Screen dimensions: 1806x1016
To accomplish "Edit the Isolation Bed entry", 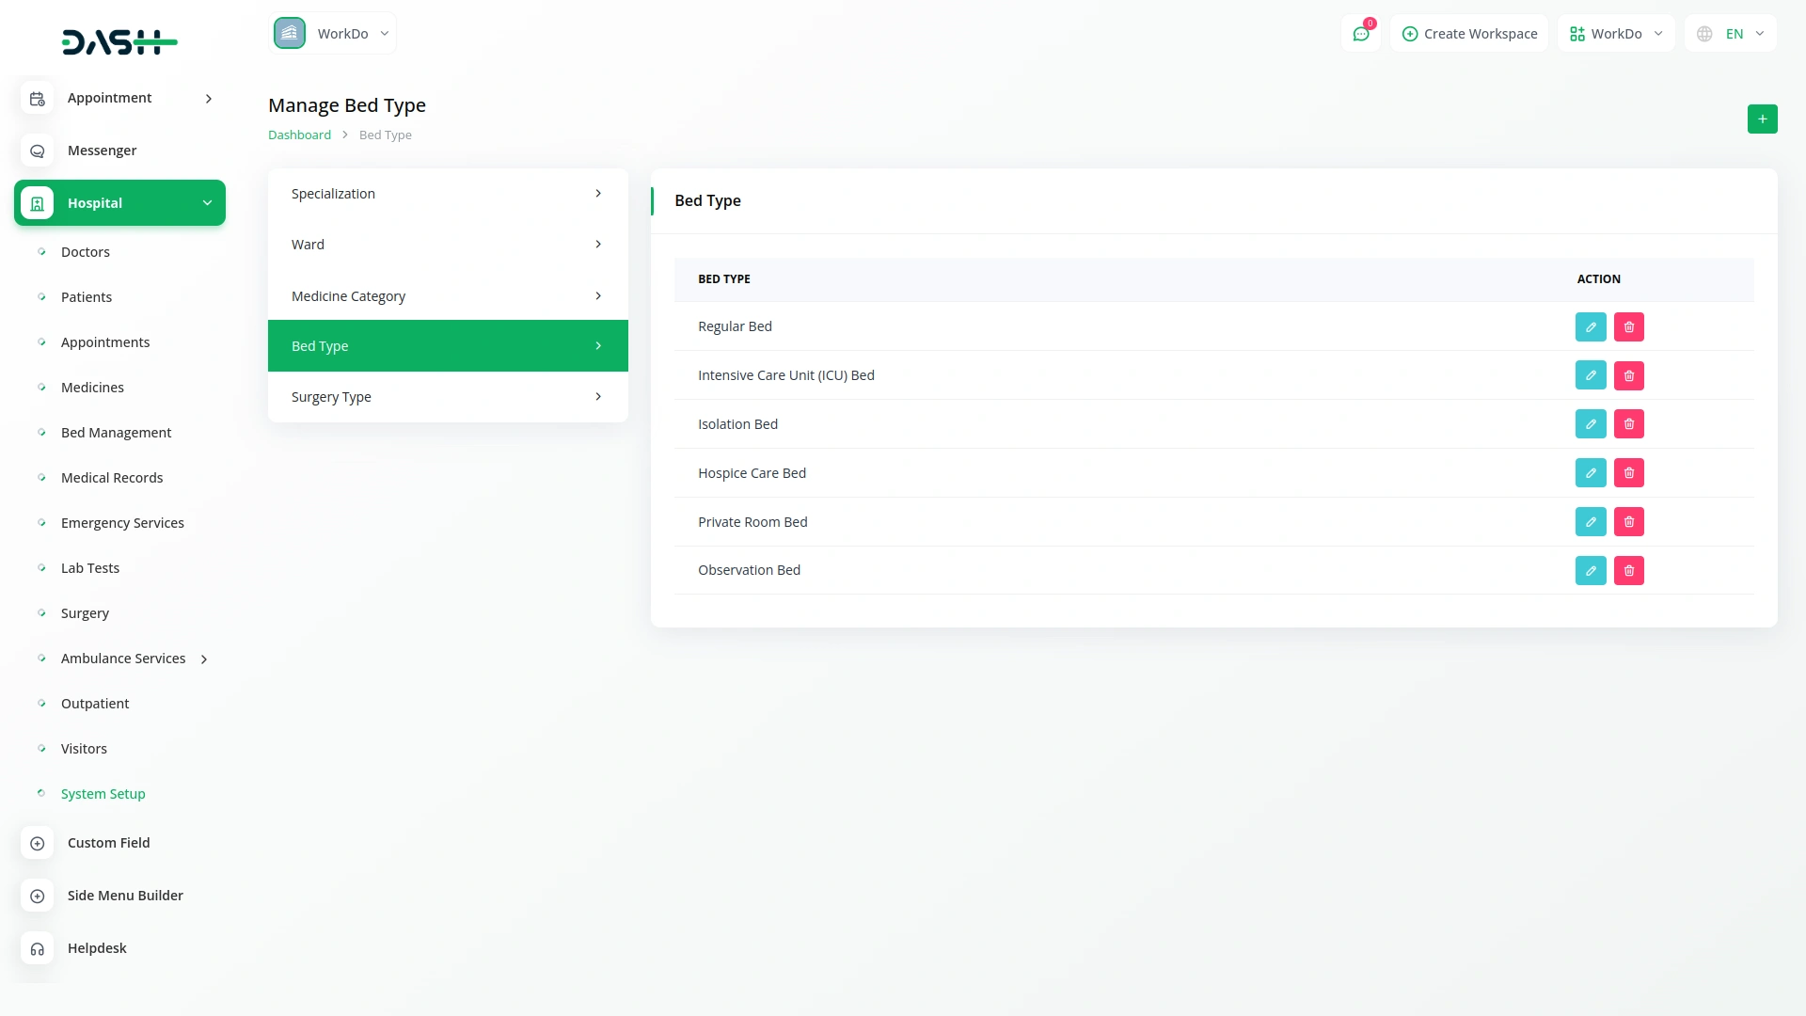I will (x=1591, y=424).
